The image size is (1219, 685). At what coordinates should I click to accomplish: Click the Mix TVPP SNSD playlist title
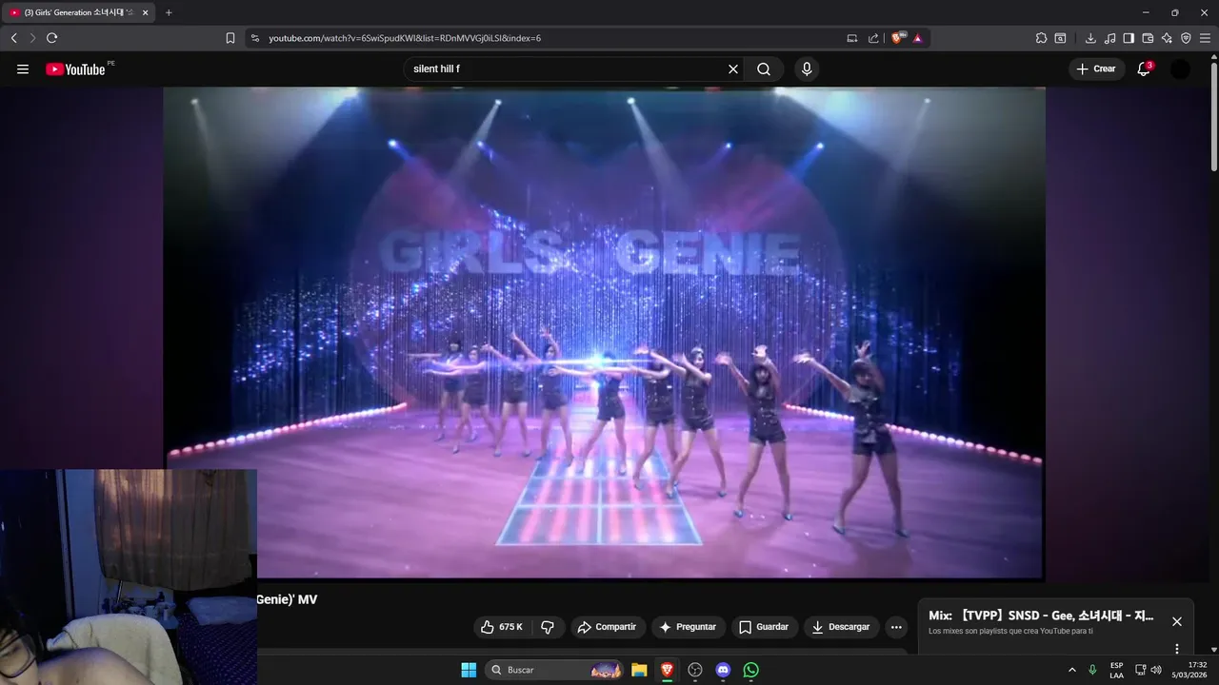pos(1042,616)
